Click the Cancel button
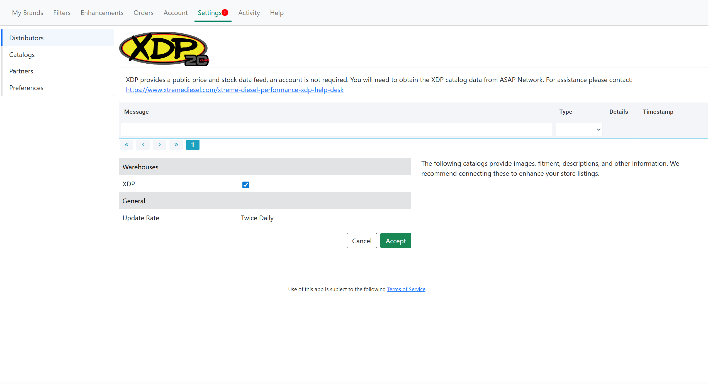708x384 pixels. tap(361, 241)
